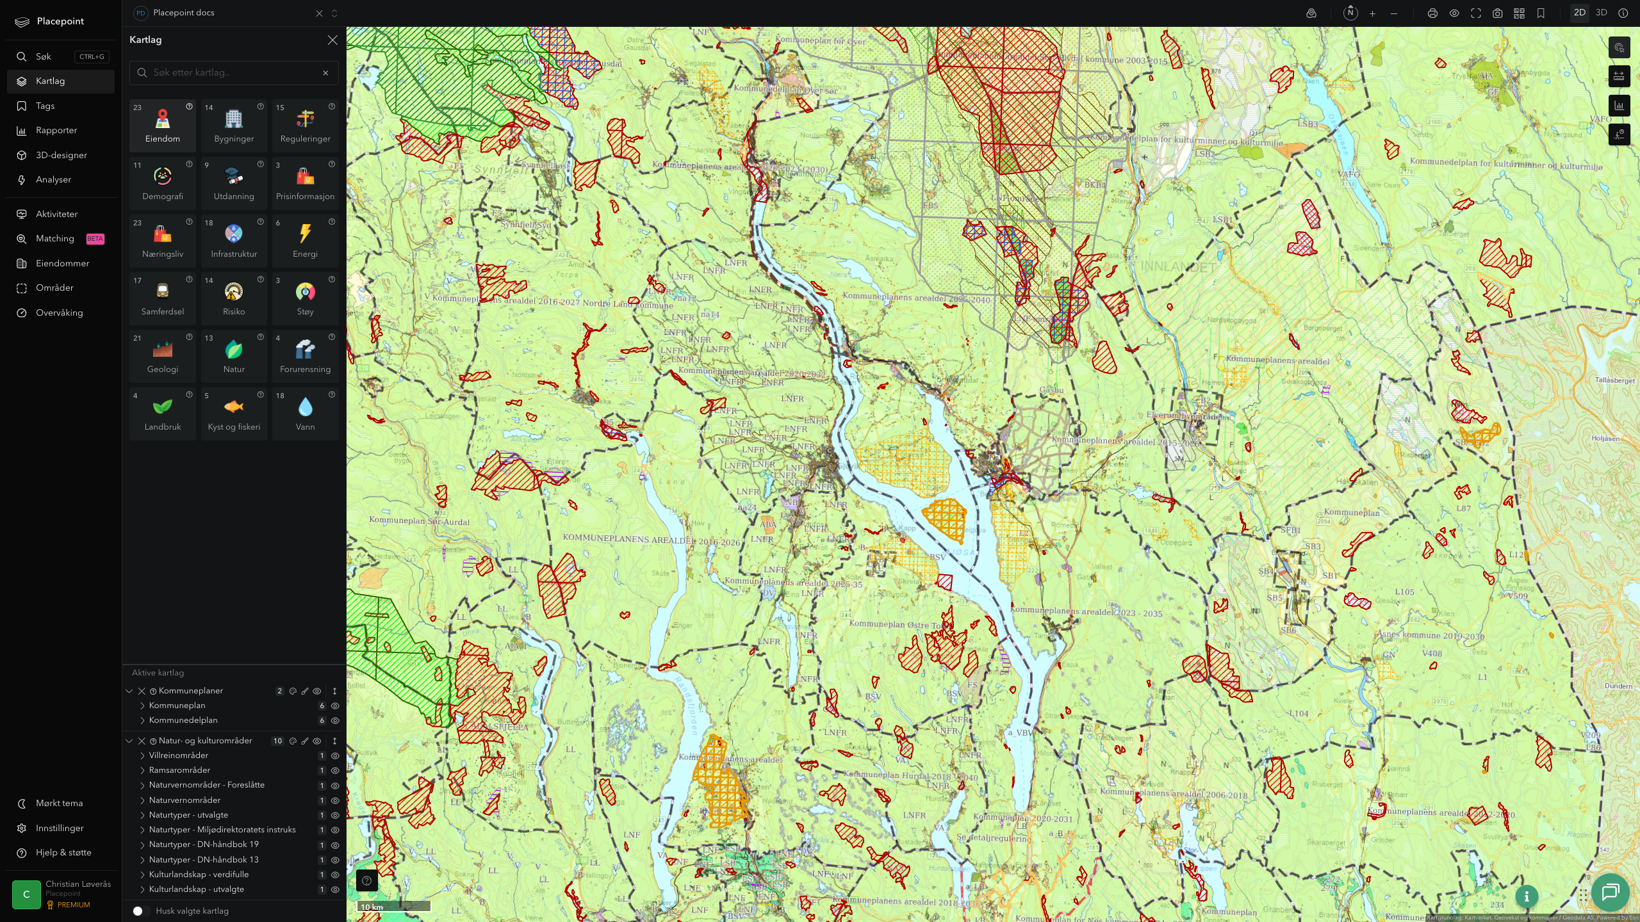Image resolution: width=1640 pixels, height=922 pixels.
Task: Open 3D-designer in the sidebar
Action: pos(61,155)
